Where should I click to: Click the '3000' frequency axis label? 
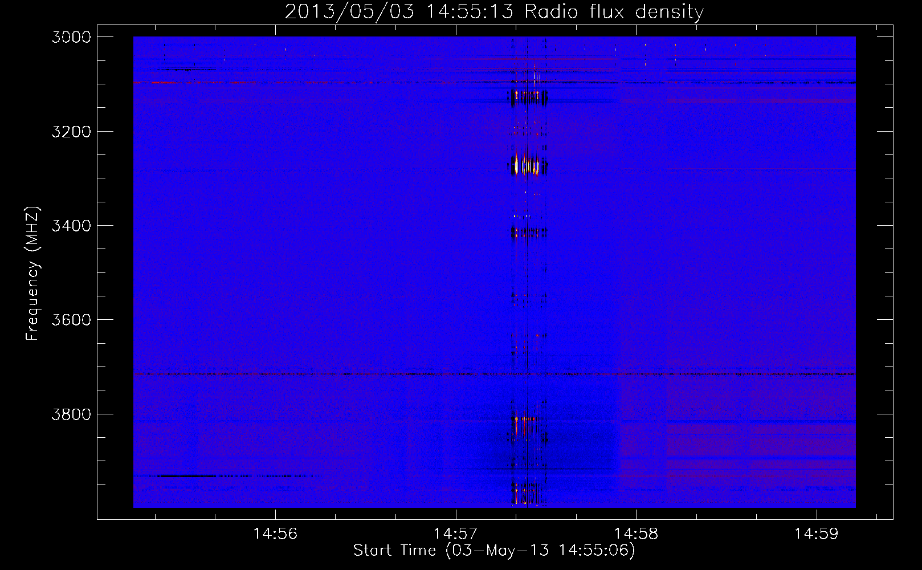pos(71,37)
